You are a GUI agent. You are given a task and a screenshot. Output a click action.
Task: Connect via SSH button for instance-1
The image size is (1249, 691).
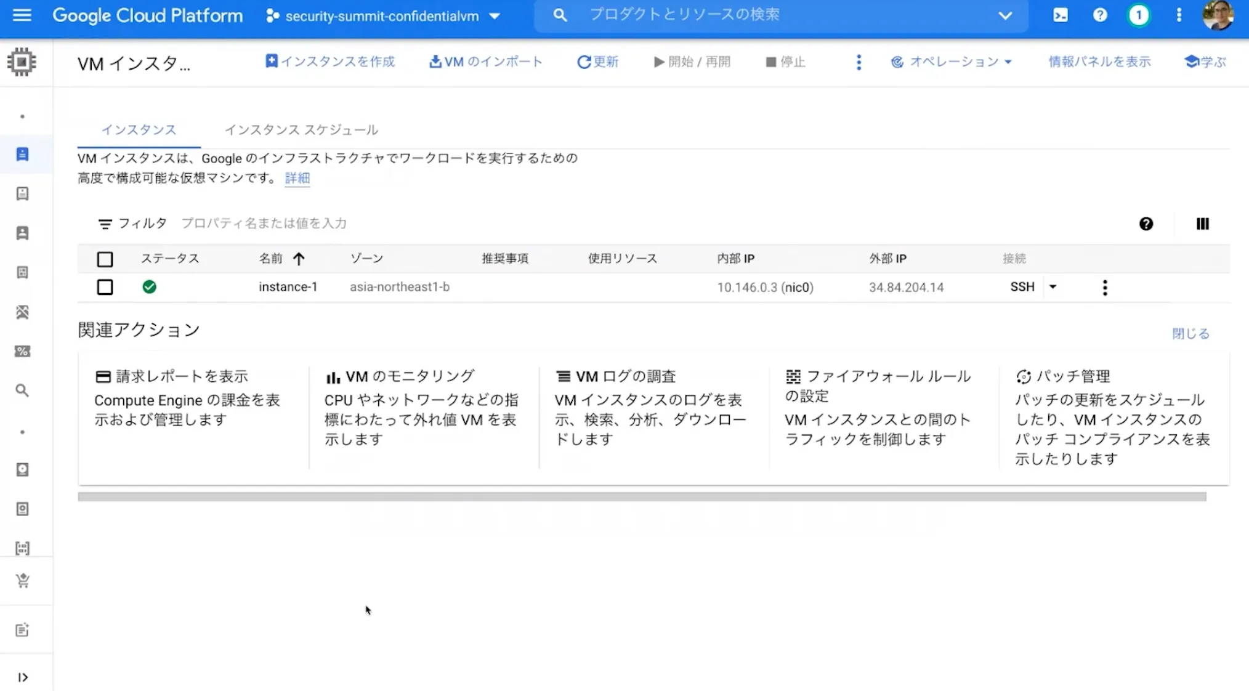point(1022,287)
